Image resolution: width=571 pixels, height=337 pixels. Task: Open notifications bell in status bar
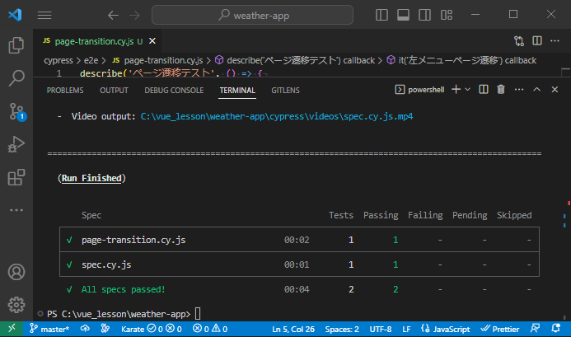(x=555, y=329)
